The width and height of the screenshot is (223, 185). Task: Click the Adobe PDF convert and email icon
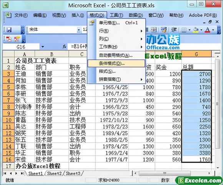[17, 39]
